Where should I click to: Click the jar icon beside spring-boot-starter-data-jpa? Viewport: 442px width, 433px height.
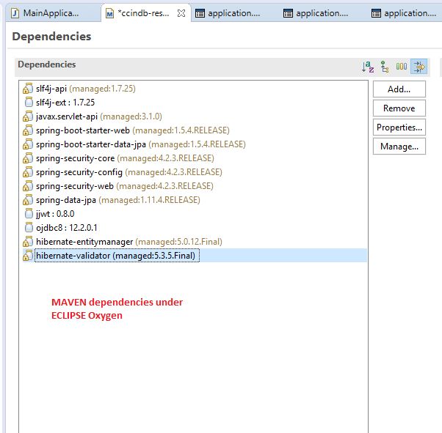coord(28,144)
